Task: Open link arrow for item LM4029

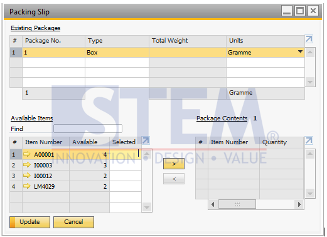Action: pyautogui.click(x=27, y=186)
